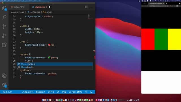Click the .yellow selector on line 31
The width and height of the screenshot is (181, 102).
tap(25, 70)
